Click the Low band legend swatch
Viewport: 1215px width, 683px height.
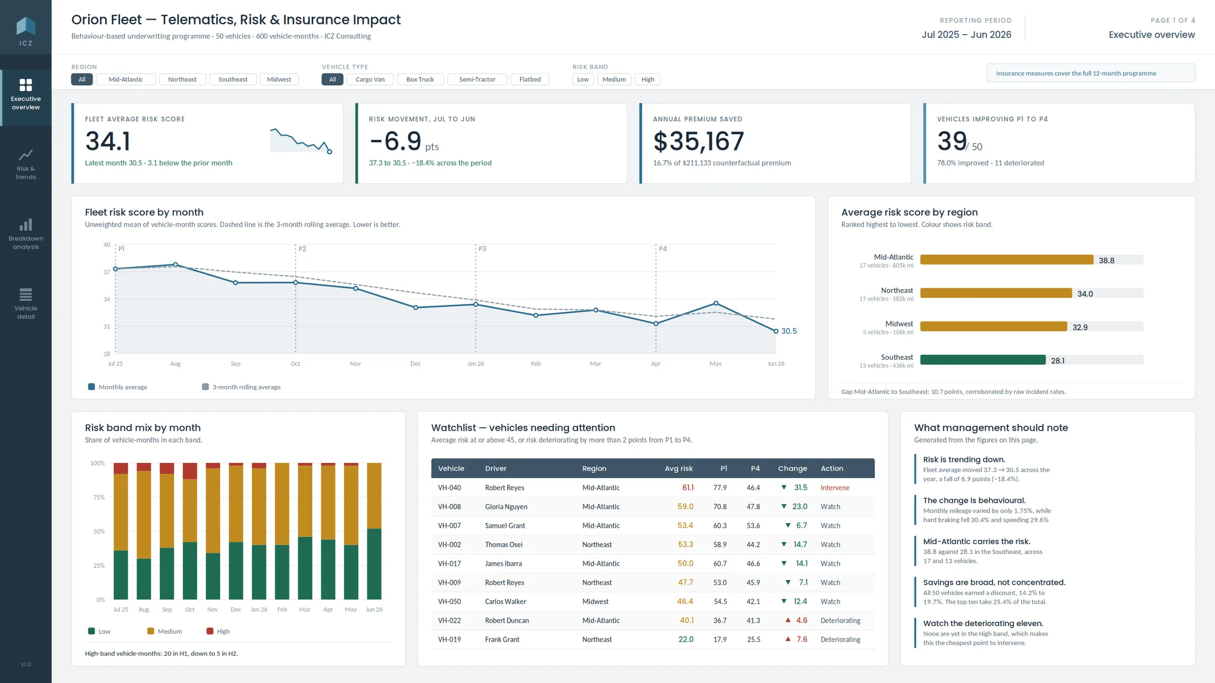point(91,631)
